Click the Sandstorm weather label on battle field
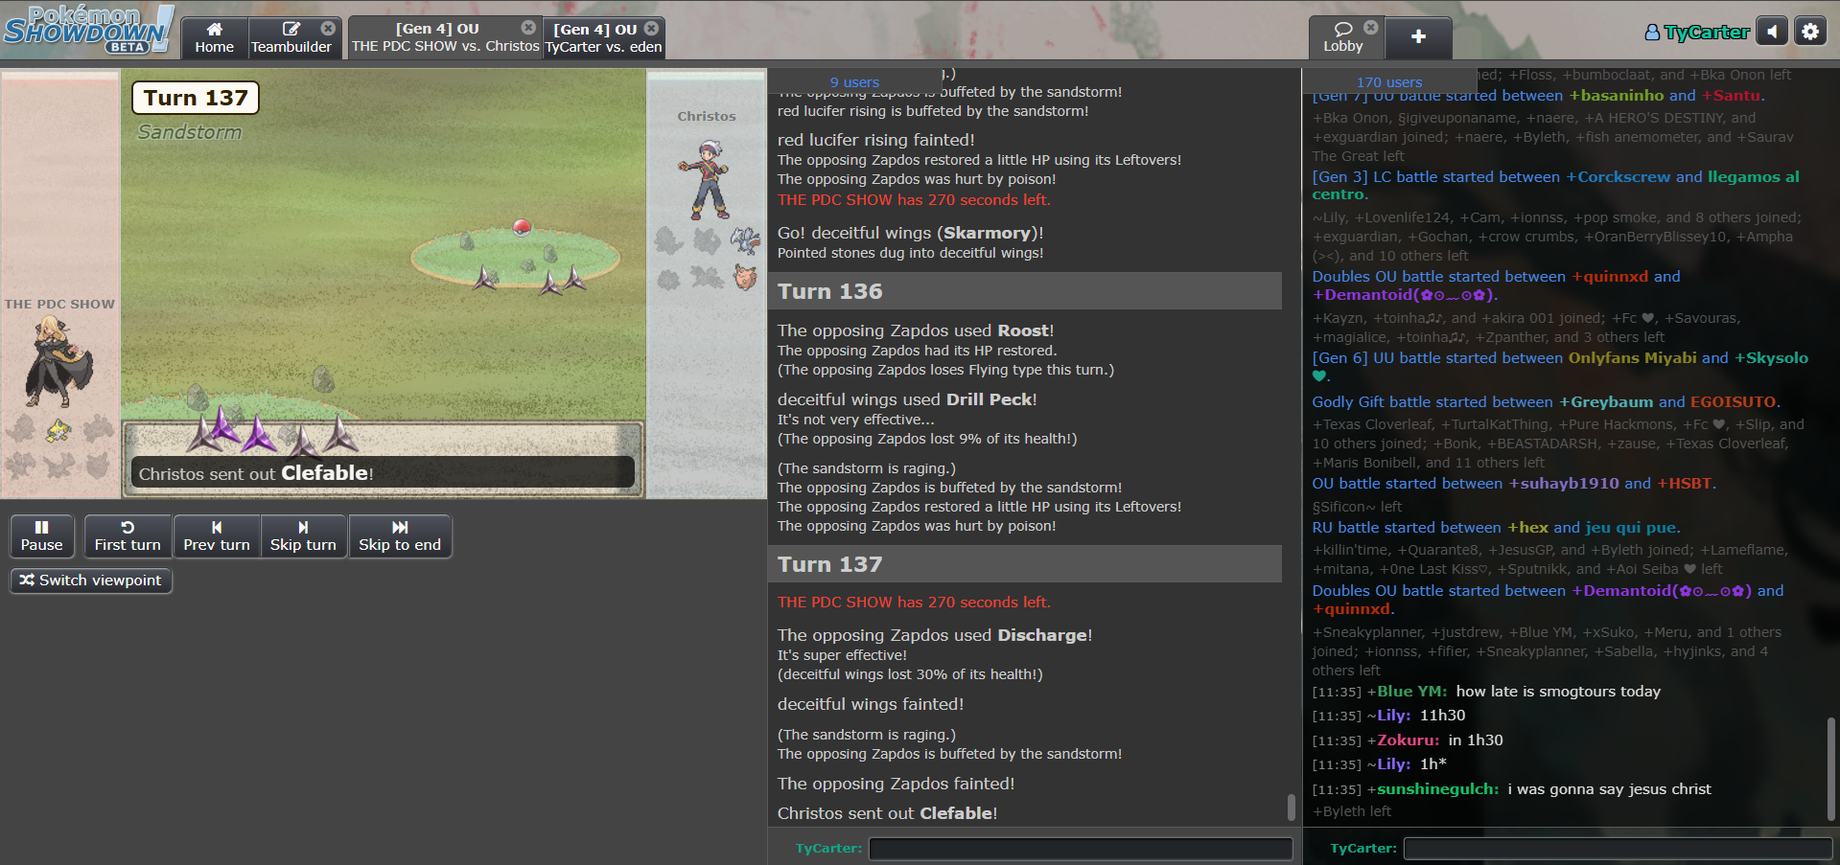The height and width of the screenshot is (865, 1840). point(190,132)
